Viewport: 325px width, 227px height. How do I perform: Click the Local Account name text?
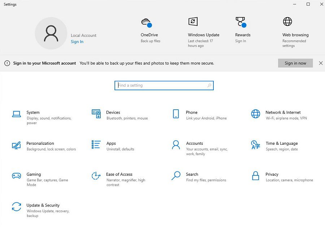(83, 35)
